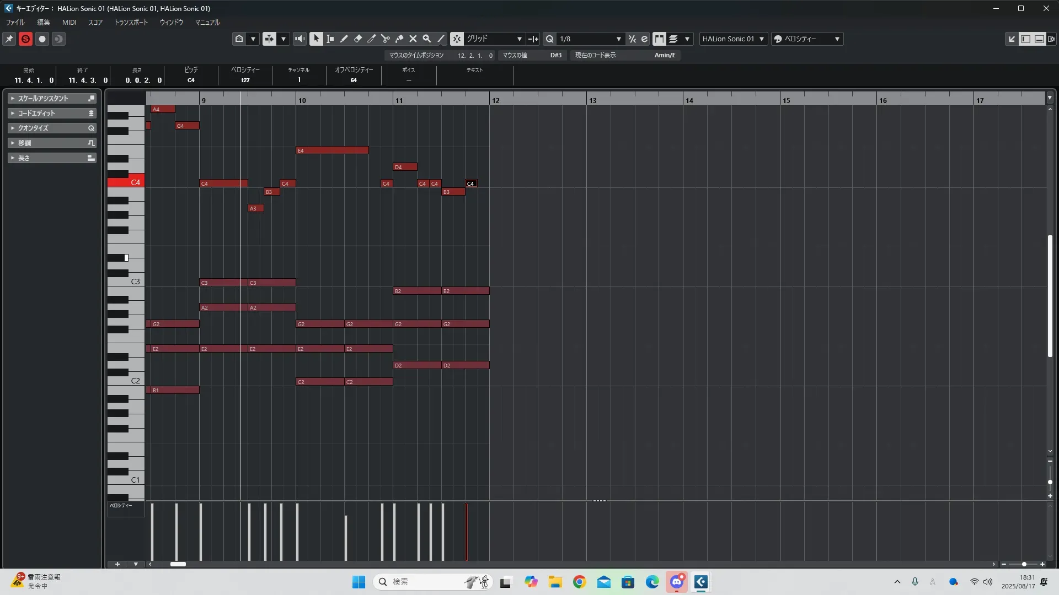Select the Zoom magnifier tool
Viewport: 1059px width, 595px height.
(426, 39)
